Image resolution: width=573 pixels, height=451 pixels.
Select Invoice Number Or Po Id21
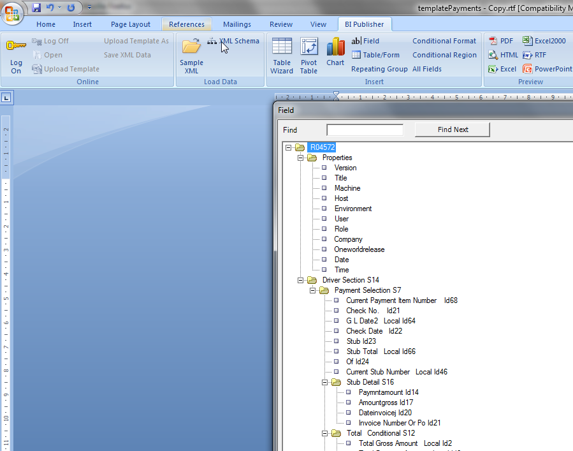[x=400, y=423]
